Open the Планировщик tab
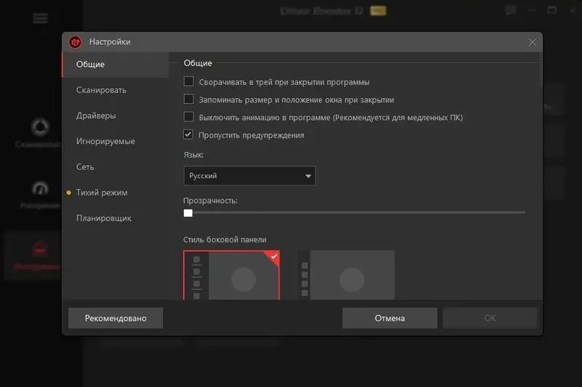The height and width of the screenshot is (387, 582). (x=116, y=218)
